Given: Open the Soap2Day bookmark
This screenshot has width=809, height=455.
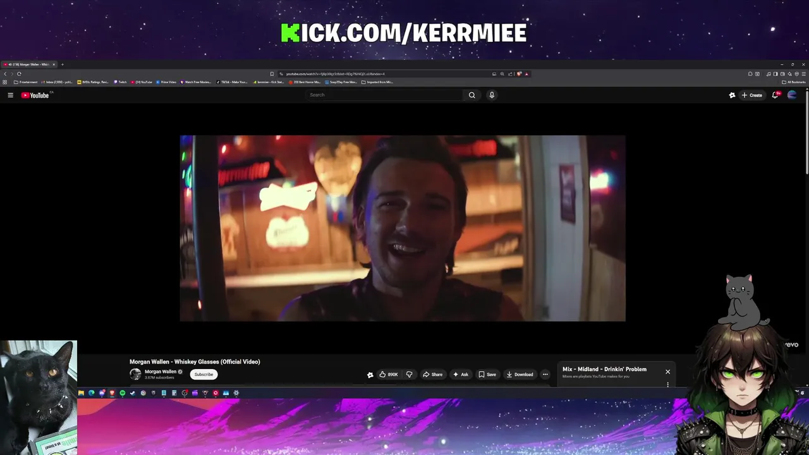Looking at the screenshot, I should click(341, 82).
